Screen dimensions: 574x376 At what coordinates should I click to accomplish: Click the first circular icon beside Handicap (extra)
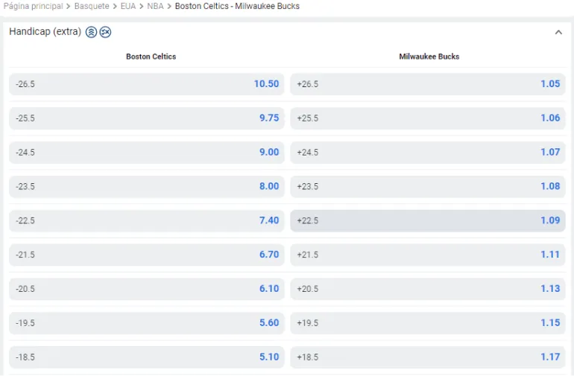[91, 32]
